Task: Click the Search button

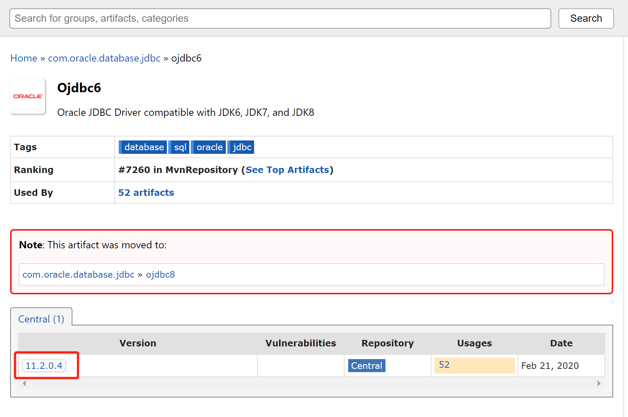Action: click(586, 18)
